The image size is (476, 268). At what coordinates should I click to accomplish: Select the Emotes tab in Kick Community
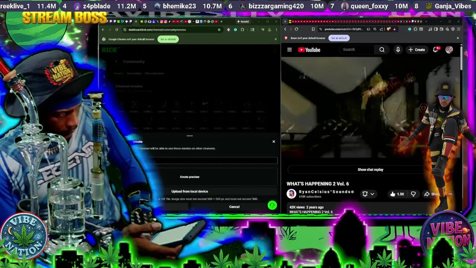(119, 73)
